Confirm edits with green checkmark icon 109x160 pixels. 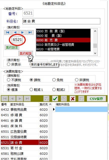coord(55,99)
